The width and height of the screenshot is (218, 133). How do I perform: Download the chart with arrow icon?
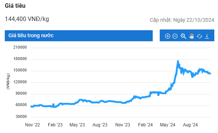tap(207, 36)
